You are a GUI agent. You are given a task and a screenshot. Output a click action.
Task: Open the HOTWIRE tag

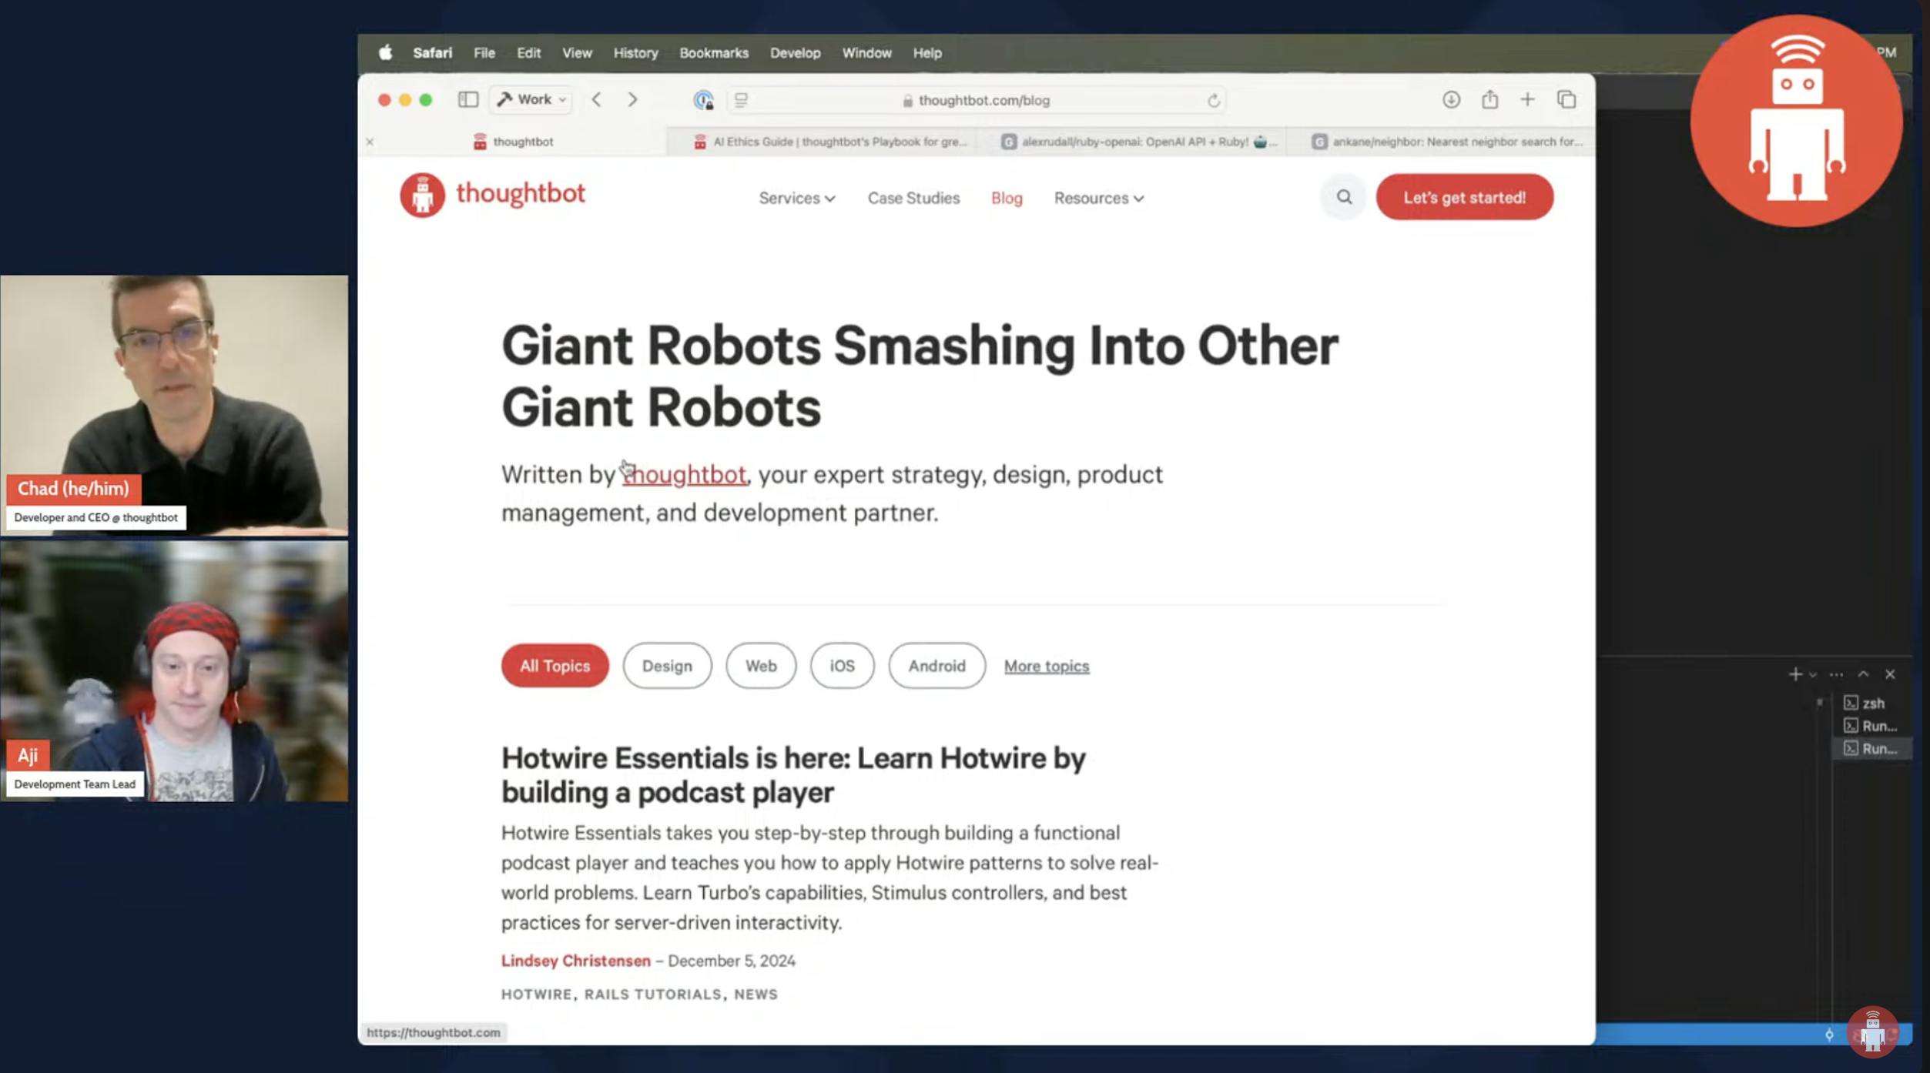click(536, 994)
